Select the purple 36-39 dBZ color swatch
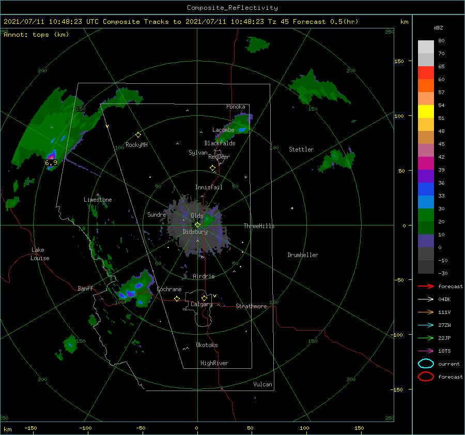 point(426,176)
